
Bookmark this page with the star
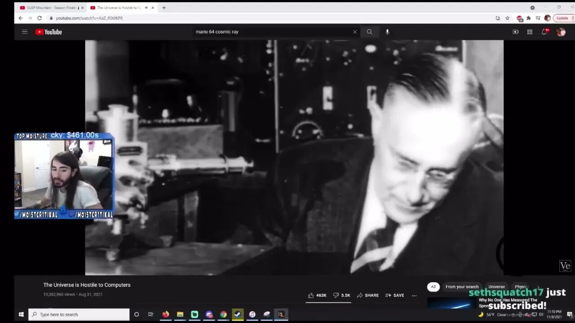pos(507,18)
